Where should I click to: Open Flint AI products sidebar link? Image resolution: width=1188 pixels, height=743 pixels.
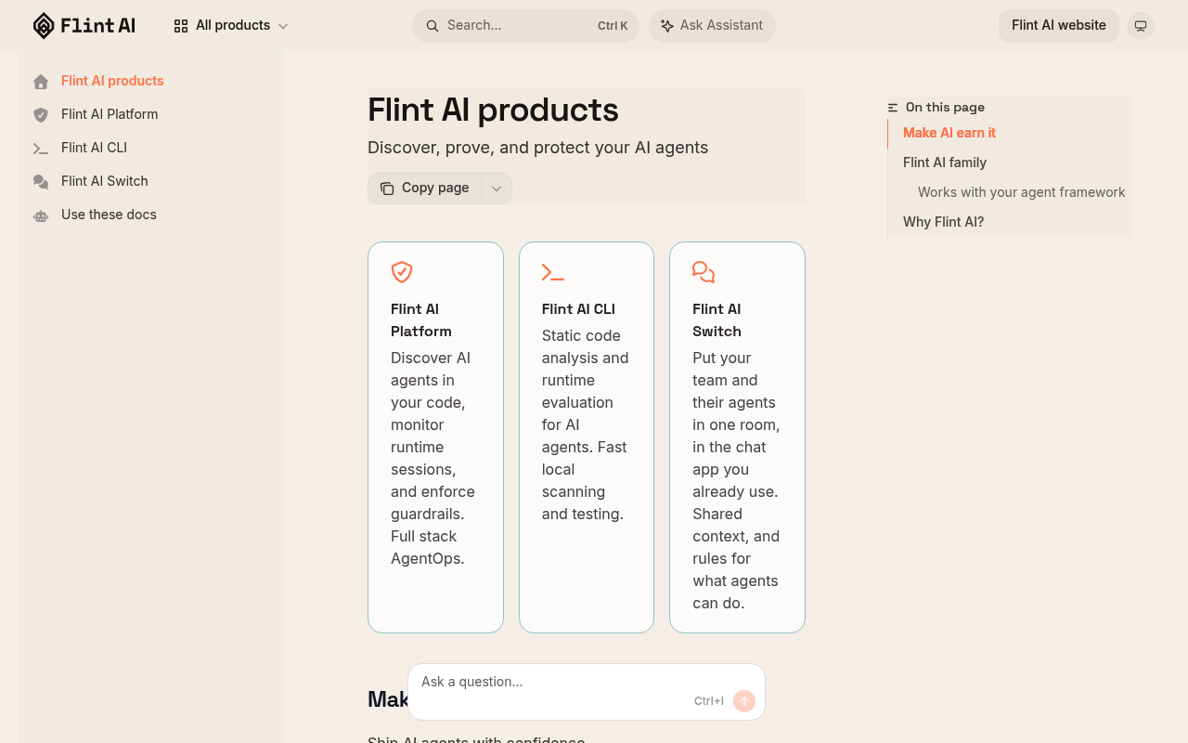(x=112, y=81)
